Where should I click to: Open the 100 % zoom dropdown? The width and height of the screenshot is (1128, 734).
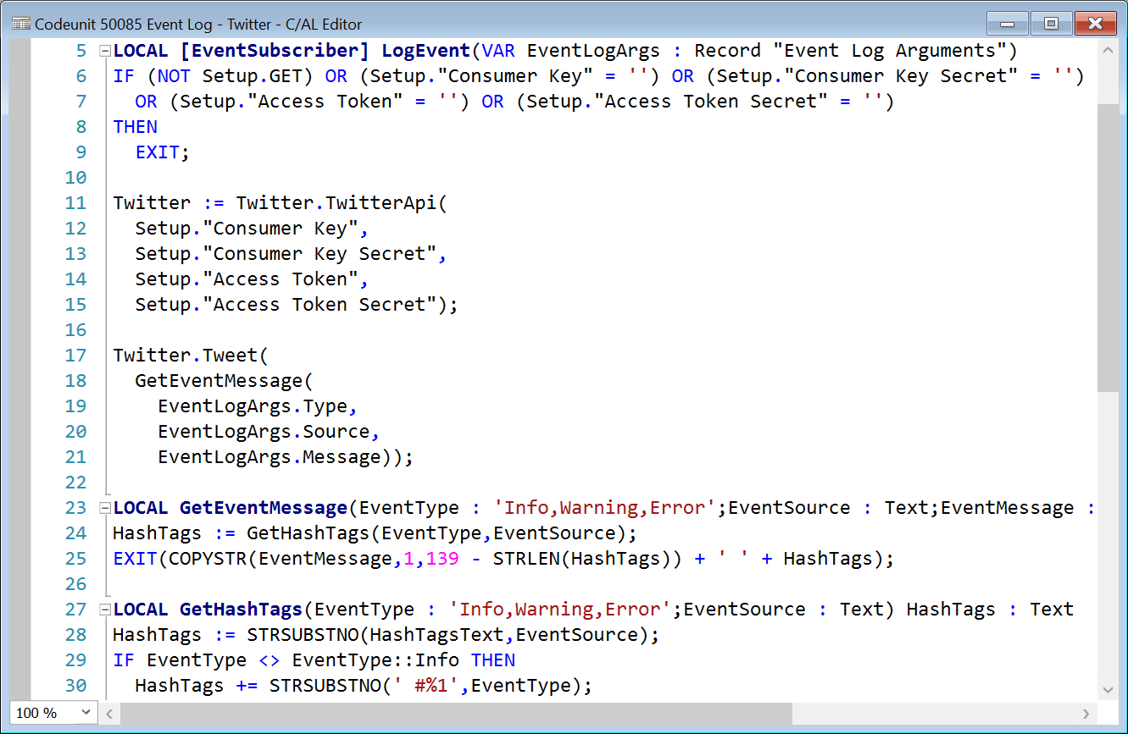click(x=53, y=713)
